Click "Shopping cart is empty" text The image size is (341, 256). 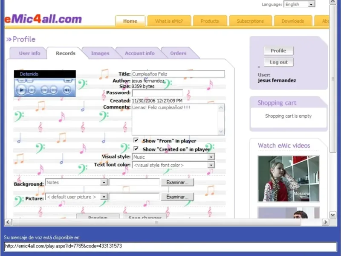coord(288,116)
